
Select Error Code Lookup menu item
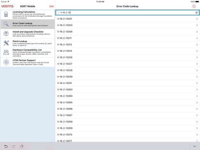pos(28,24)
